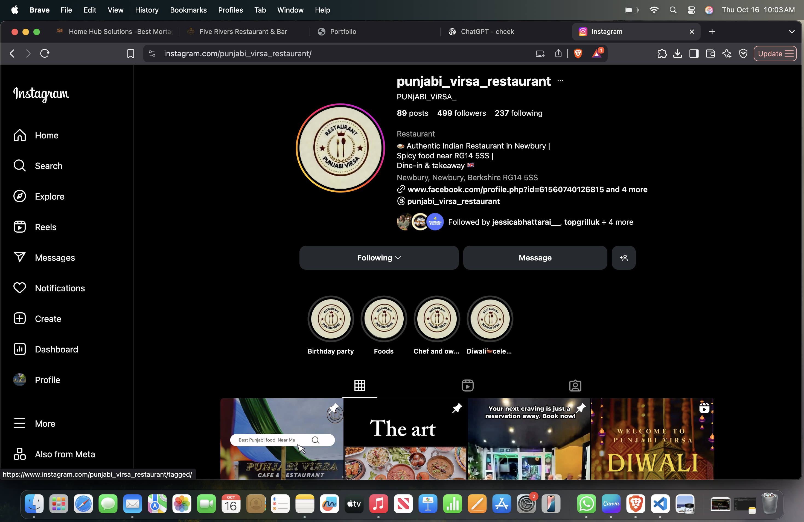
Task: Open the Reels icon in the sidebar
Action: (x=20, y=227)
